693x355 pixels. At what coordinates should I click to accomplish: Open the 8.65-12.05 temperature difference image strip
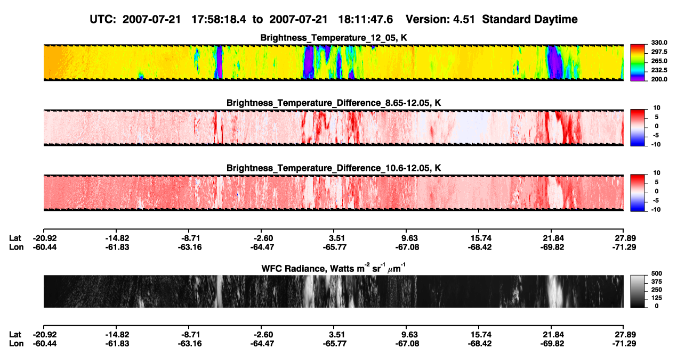(333, 128)
